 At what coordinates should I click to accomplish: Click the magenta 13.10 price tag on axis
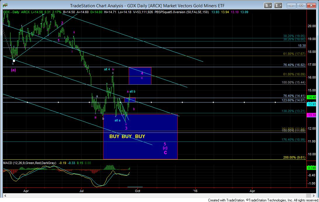pyautogui.click(x=312, y=115)
